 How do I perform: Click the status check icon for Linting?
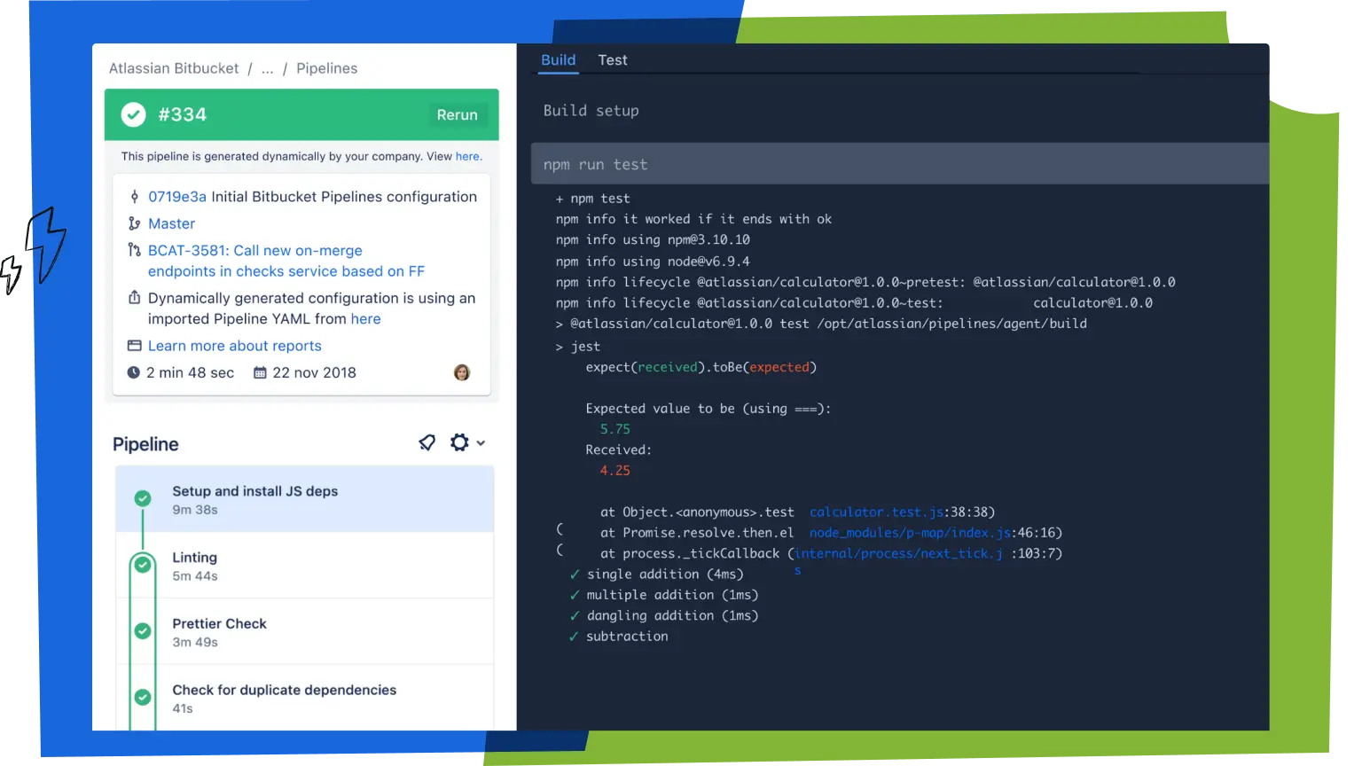tap(143, 565)
